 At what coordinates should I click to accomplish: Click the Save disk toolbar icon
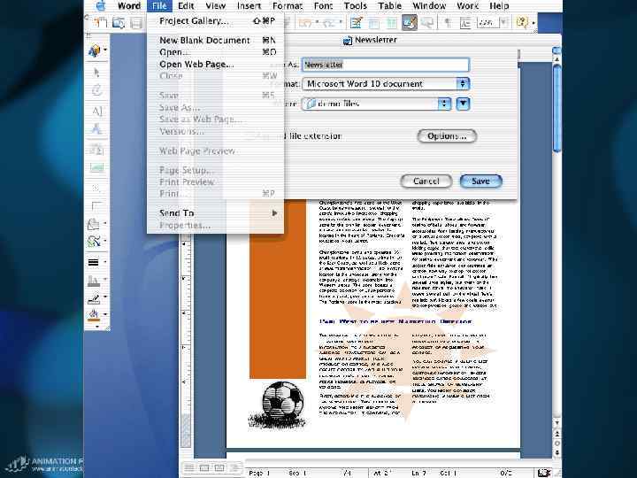[136, 22]
